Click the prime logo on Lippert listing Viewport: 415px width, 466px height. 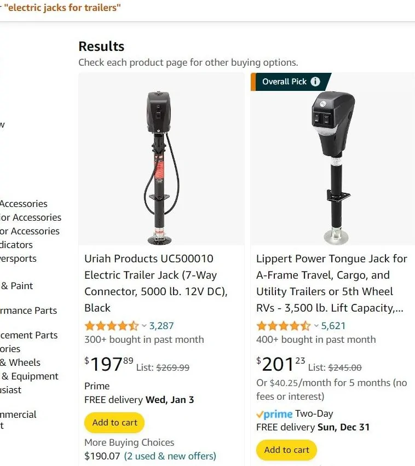coord(274,414)
